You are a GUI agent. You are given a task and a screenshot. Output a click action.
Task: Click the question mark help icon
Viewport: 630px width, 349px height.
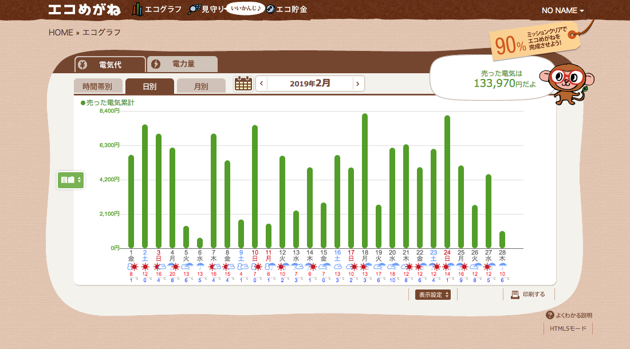(x=550, y=315)
